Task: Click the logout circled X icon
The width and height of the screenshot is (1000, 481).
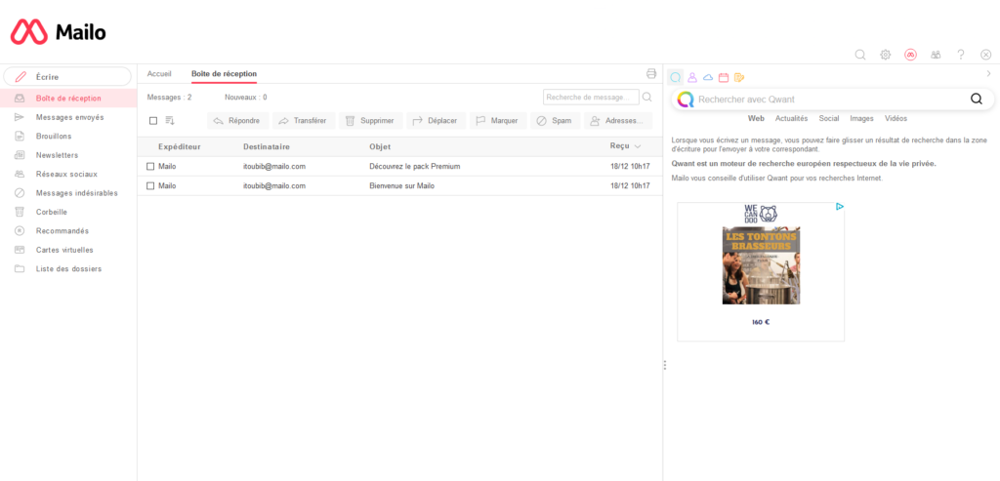Action: (986, 55)
